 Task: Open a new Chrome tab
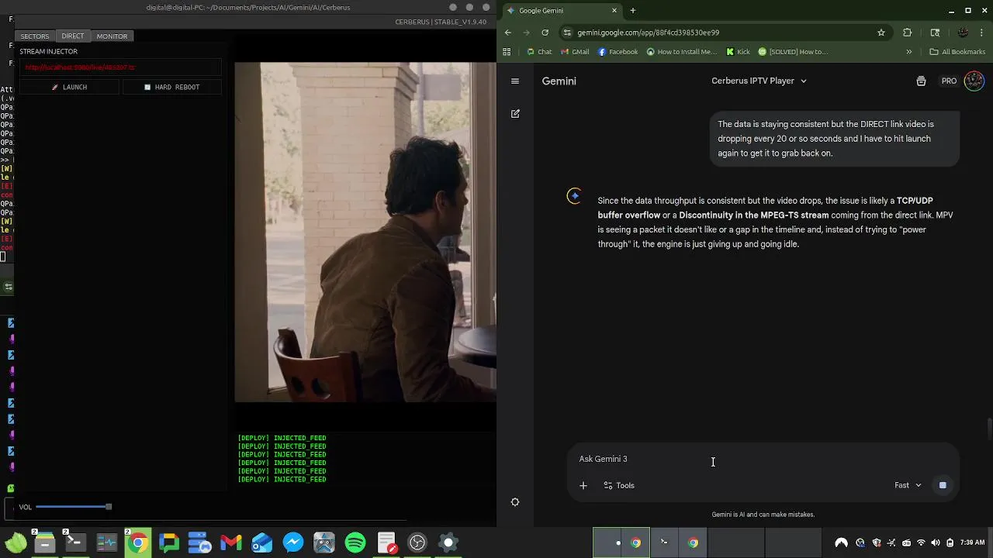click(633, 10)
